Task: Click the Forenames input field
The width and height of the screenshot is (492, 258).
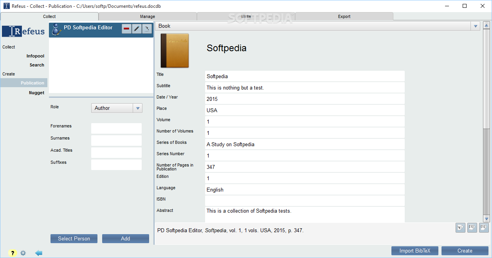Action: pos(116,128)
